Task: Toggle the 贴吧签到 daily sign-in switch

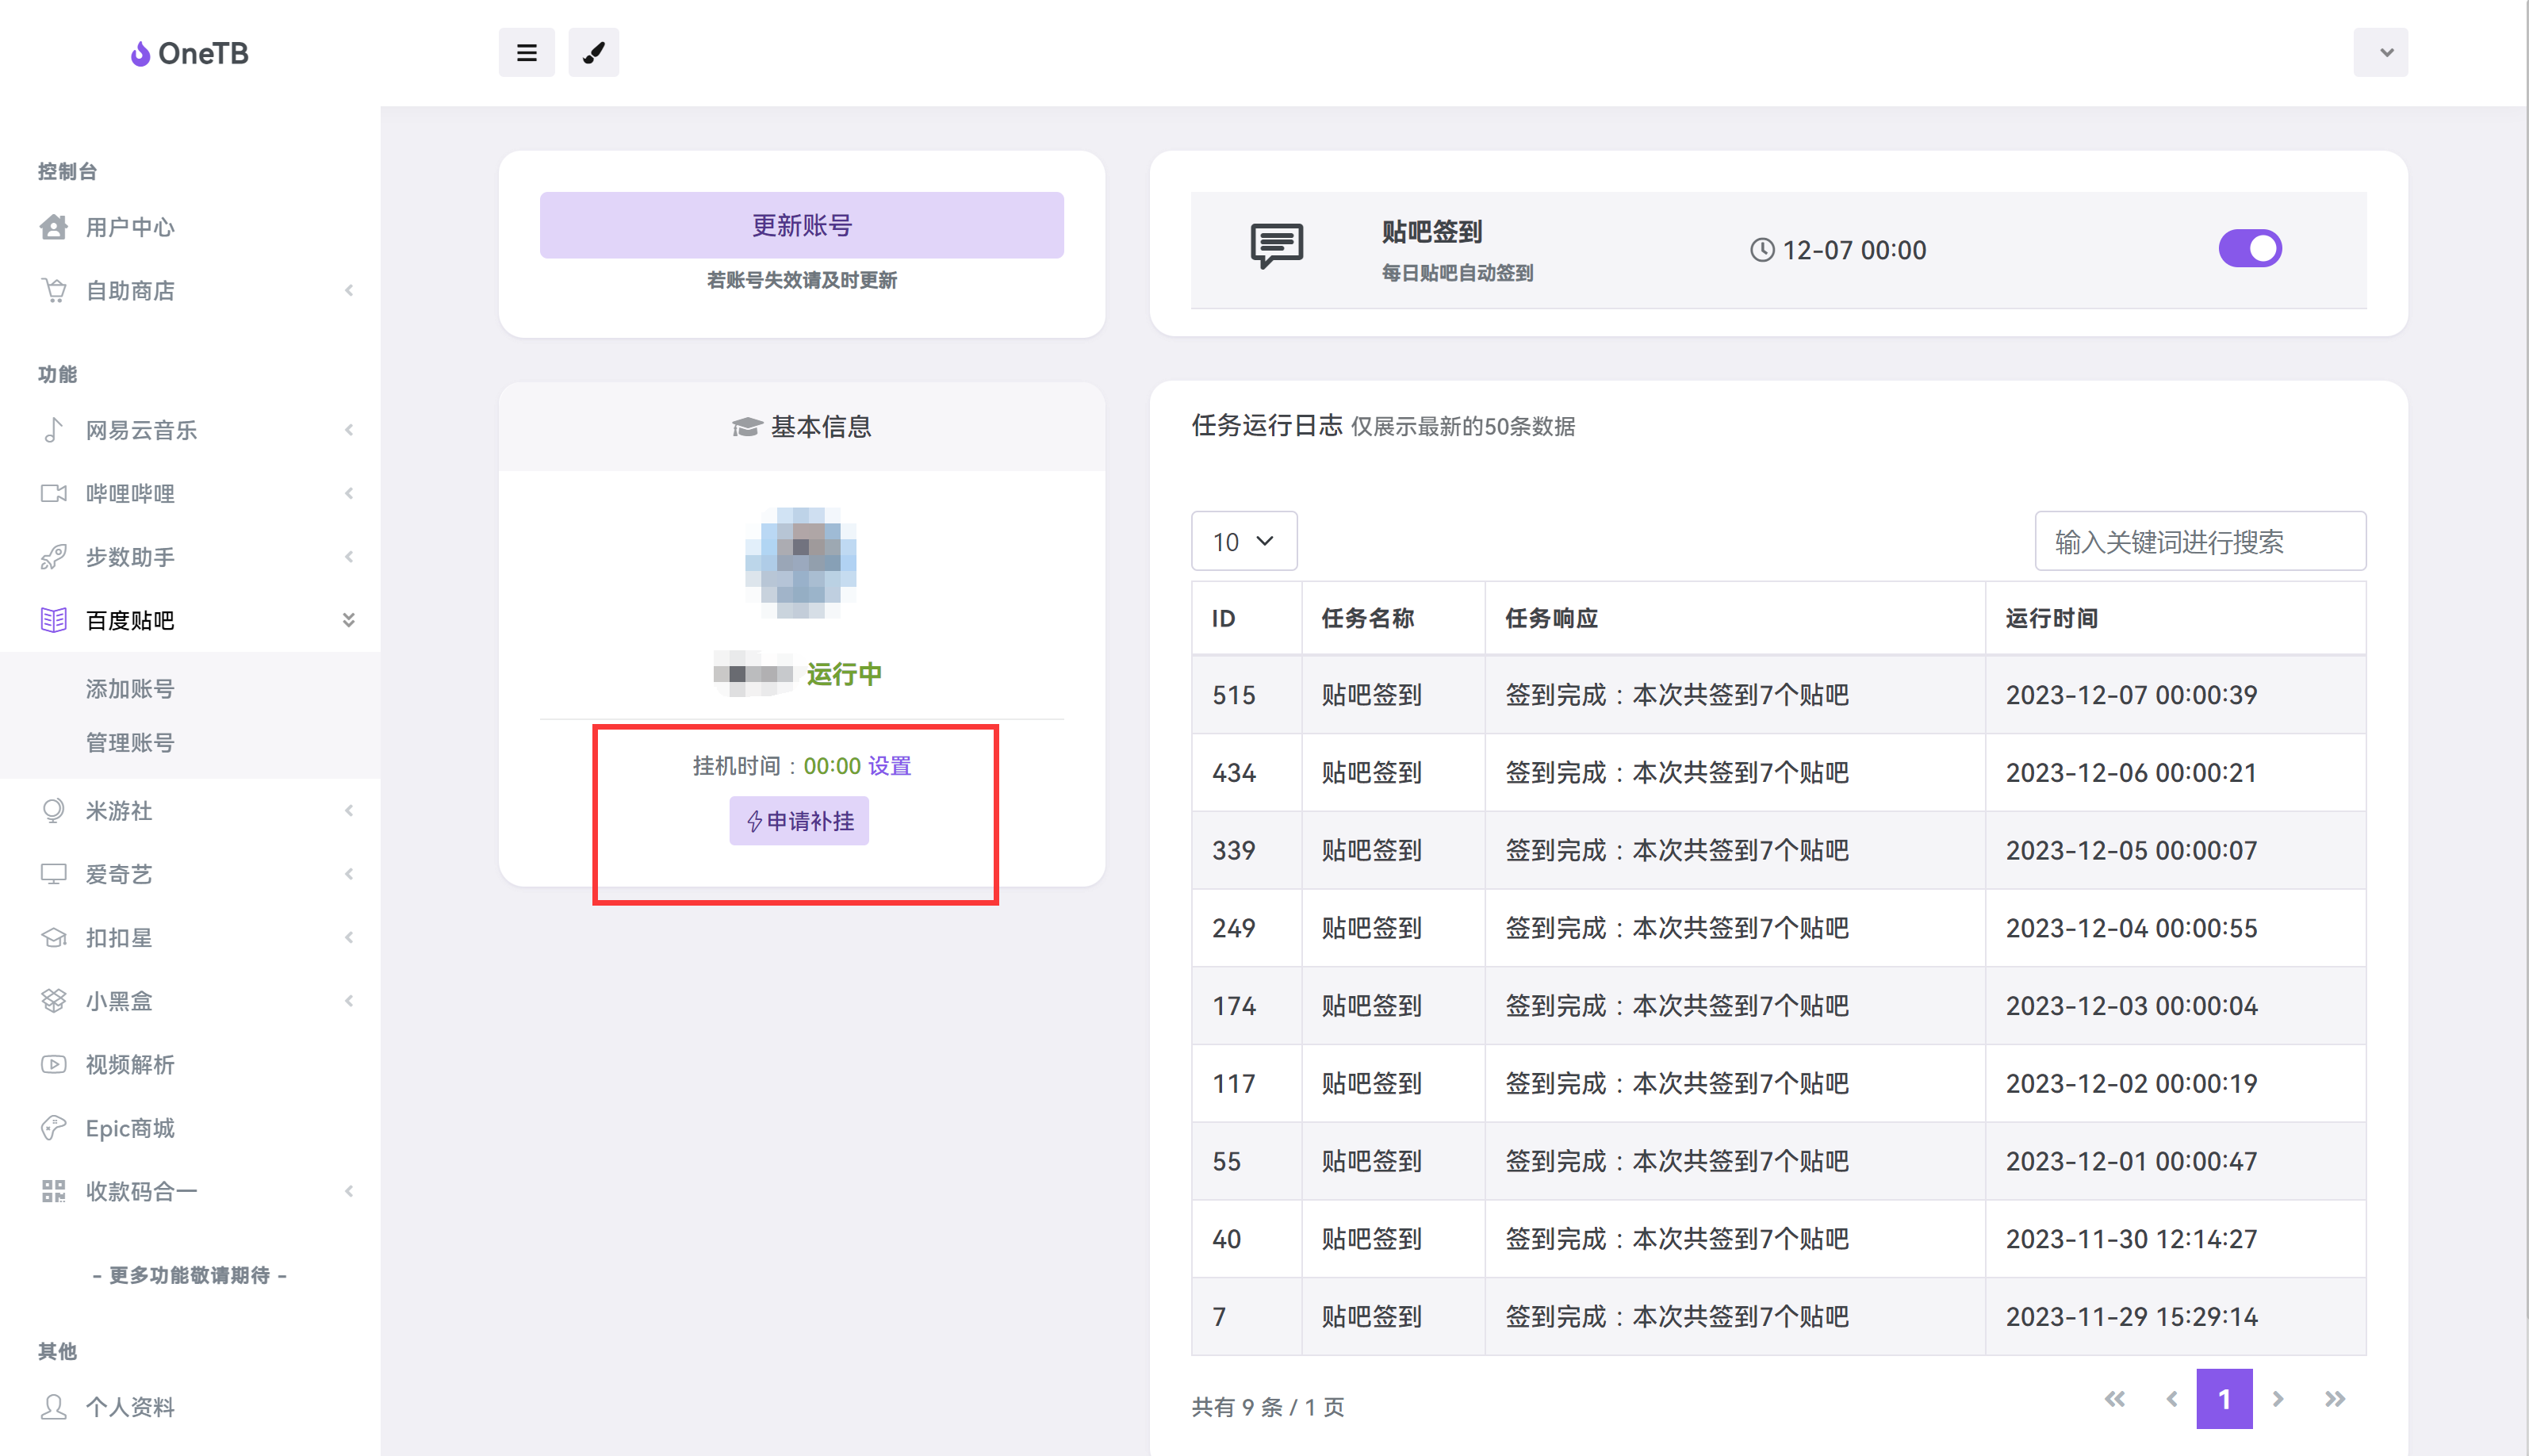Action: [x=2250, y=248]
